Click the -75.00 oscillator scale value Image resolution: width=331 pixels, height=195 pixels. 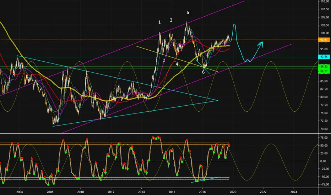(324, 184)
